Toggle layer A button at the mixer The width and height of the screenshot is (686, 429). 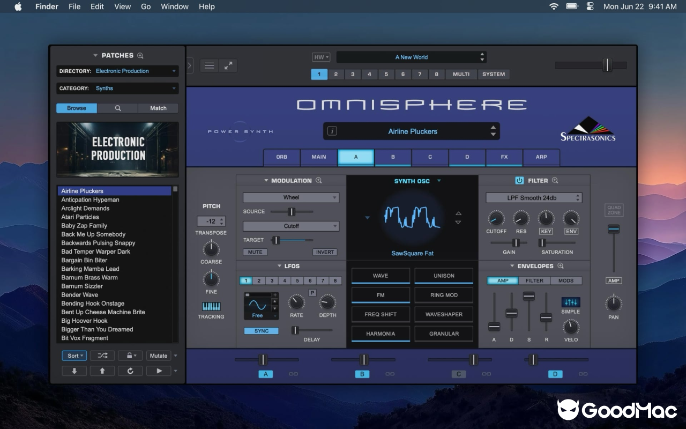(266, 374)
